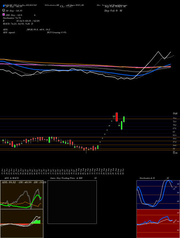Open the MACD histogram chart panel
Screen dimensions: 180x238
[x=22, y=224]
